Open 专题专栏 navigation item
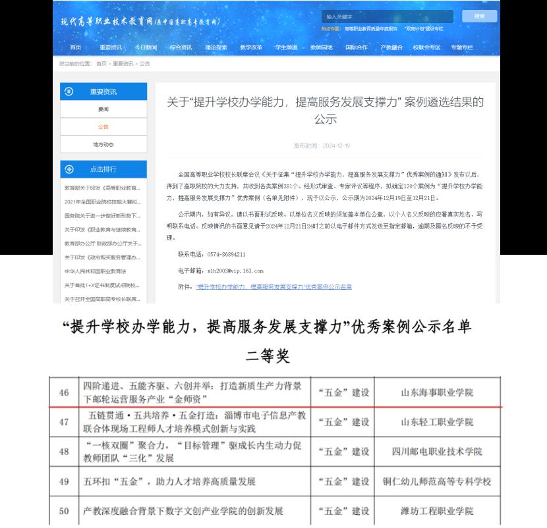547x528 pixels. pyautogui.click(x=462, y=47)
